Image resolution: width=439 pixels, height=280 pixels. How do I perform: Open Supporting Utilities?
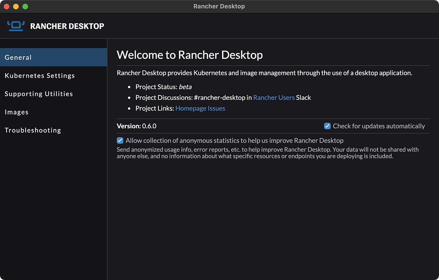click(38, 94)
